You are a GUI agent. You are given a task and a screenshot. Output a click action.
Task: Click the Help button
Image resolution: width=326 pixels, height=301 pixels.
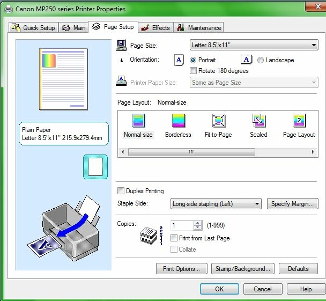point(306,289)
